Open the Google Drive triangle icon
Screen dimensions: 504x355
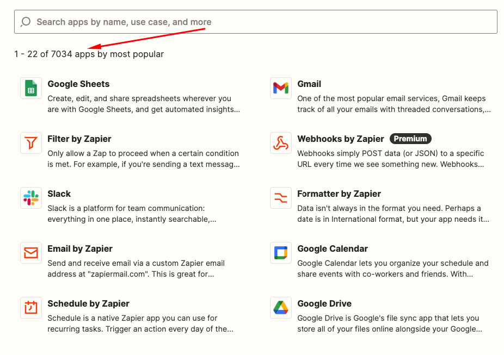click(281, 308)
